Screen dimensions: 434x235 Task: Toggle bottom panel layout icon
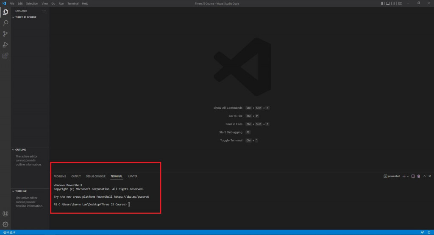388,3
